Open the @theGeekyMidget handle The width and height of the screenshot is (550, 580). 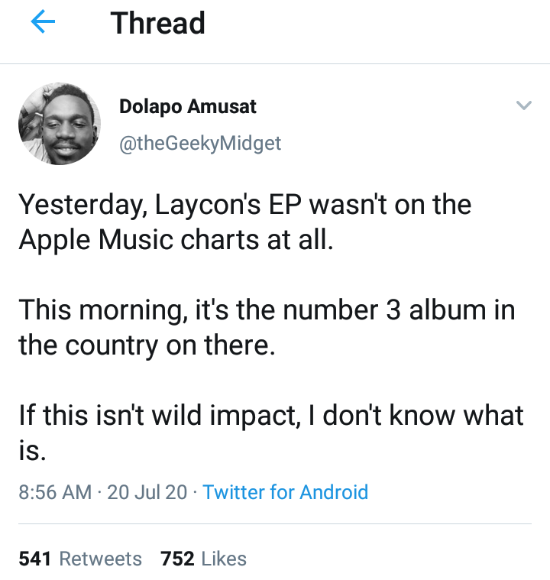(200, 142)
